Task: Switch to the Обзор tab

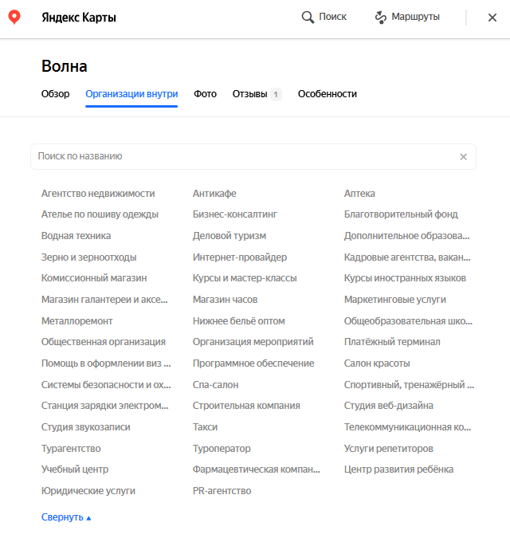Action: click(x=55, y=94)
